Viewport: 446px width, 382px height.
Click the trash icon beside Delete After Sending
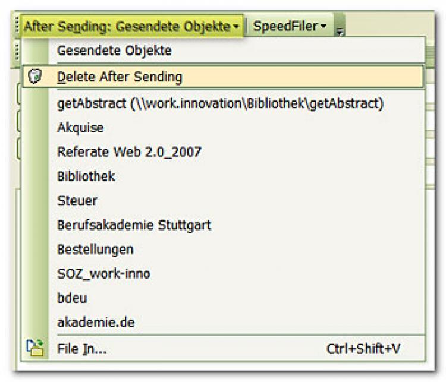[35, 77]
